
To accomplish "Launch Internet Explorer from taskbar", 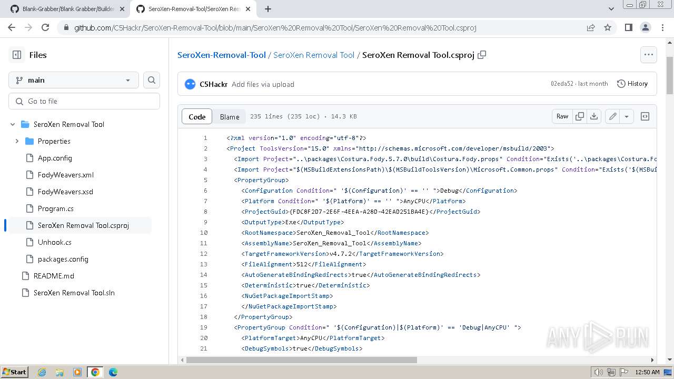I will pos(42,372).
